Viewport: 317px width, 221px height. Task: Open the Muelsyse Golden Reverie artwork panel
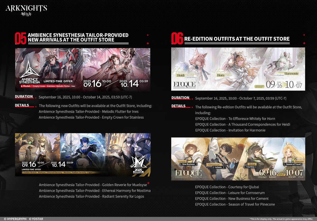(38, 155)
